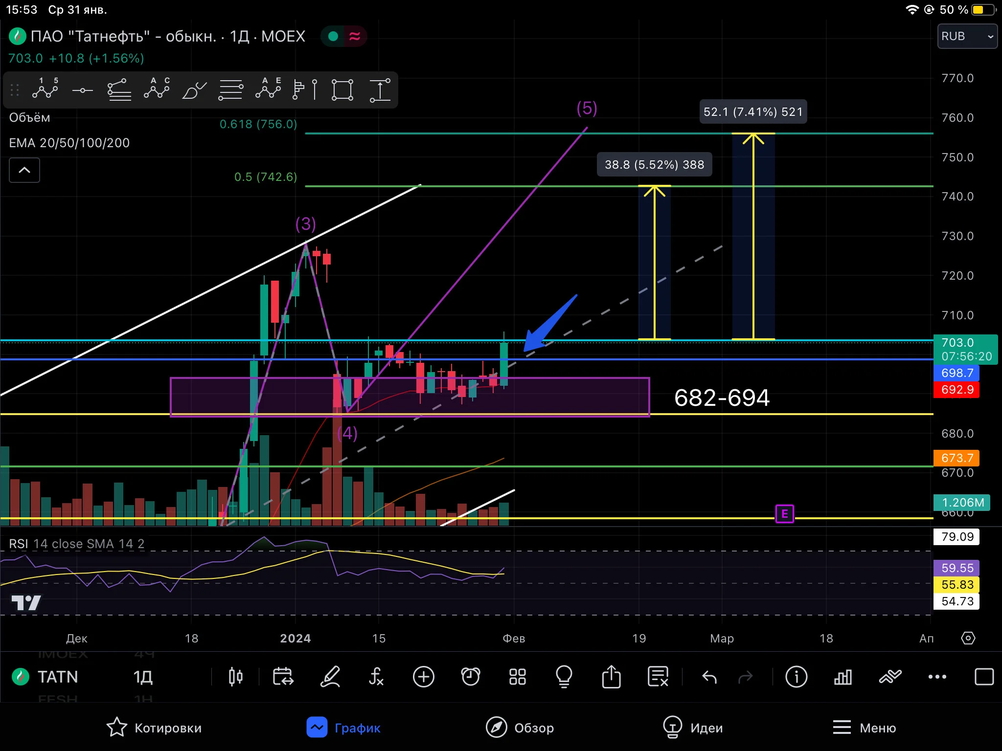This screenshot has height=751, width=1002.
Task: Collapse the indicator legend chevron
Action: (24, 170)
